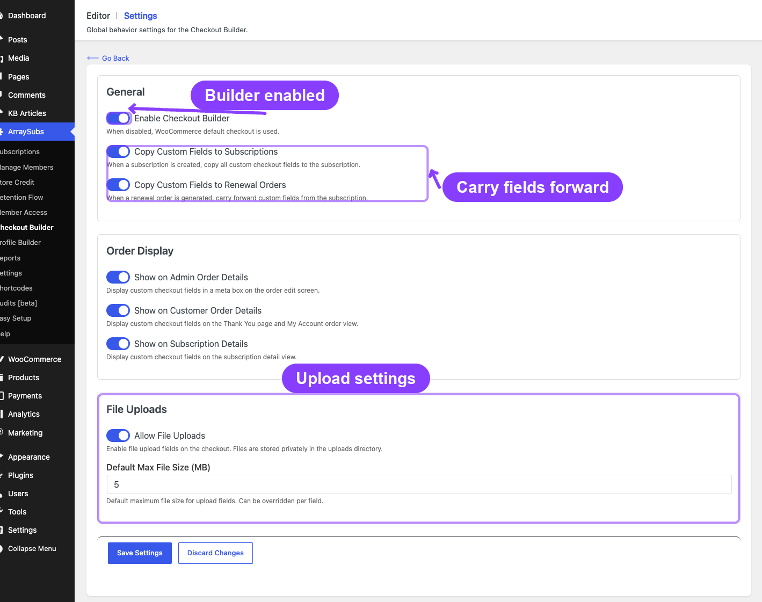Open Comments menu
Screen dimensions: 762x602
coord(37,95)
